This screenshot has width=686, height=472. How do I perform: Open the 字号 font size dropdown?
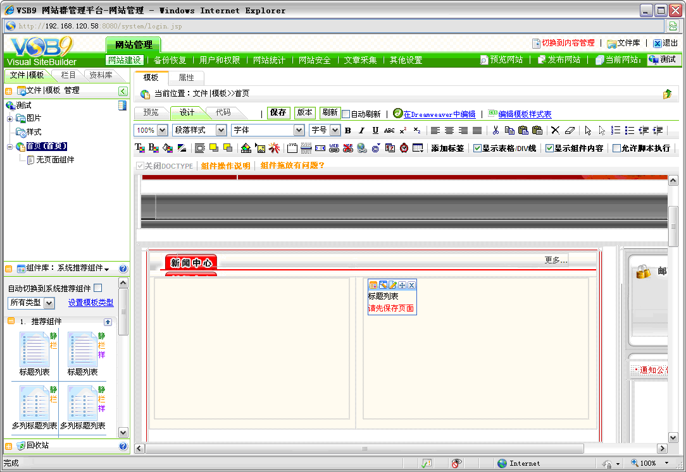(x=335, y=130)
